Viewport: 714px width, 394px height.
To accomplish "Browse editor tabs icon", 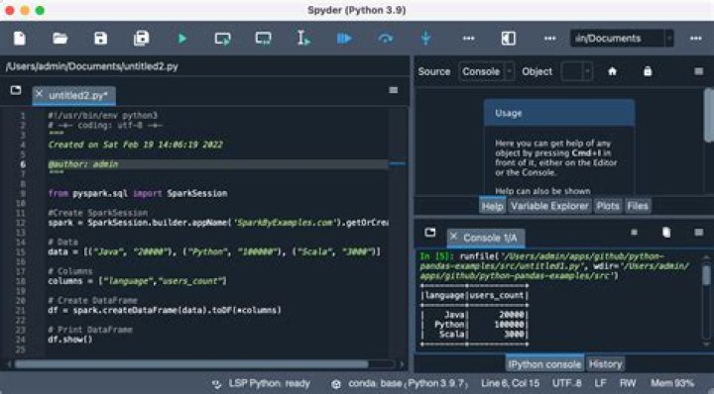I will (x=16, y=90).
